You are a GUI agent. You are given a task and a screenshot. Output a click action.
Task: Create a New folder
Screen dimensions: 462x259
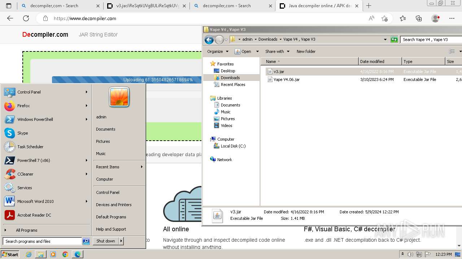click(x=306, y=51)
